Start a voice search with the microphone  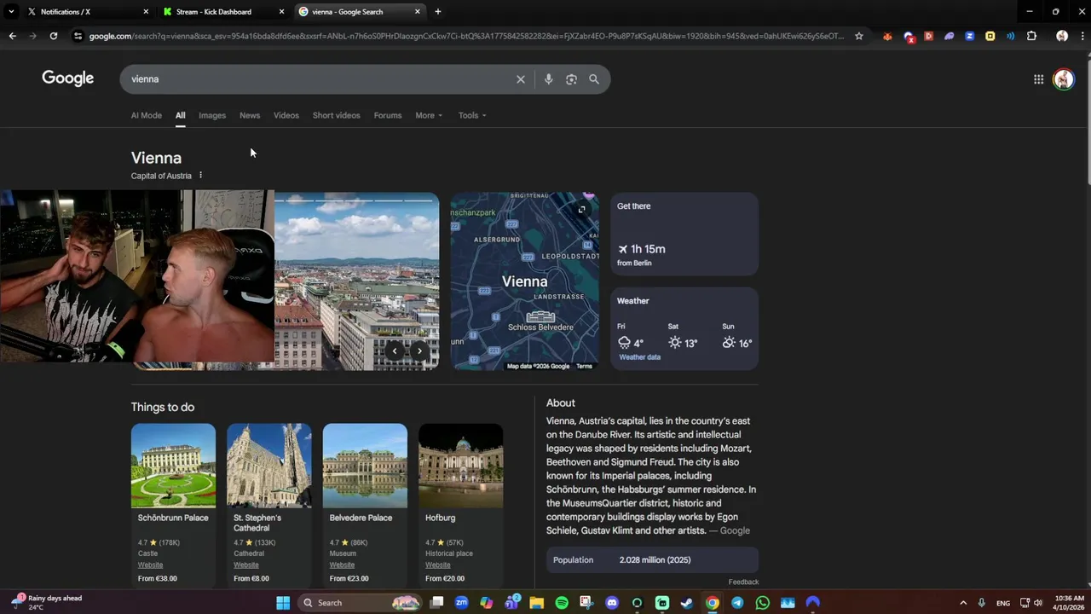coord(548,79)
